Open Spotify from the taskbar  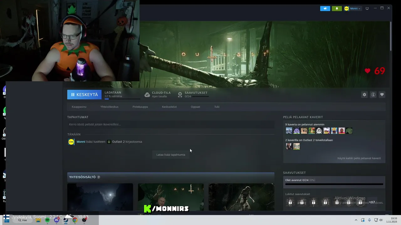pyautogui.click(x=47, y=220)
